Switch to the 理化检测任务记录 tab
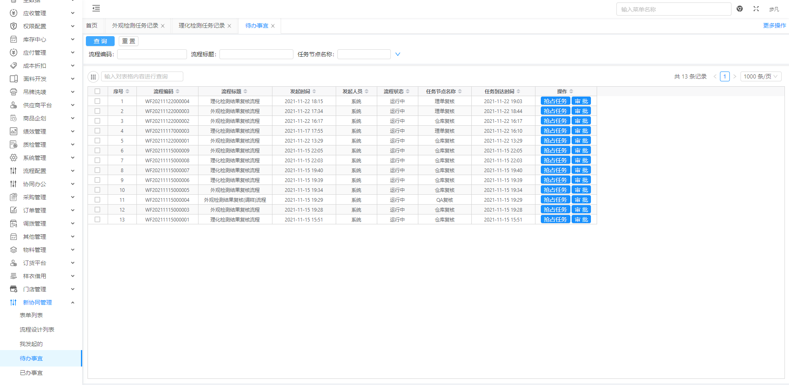 click(201, 25)
